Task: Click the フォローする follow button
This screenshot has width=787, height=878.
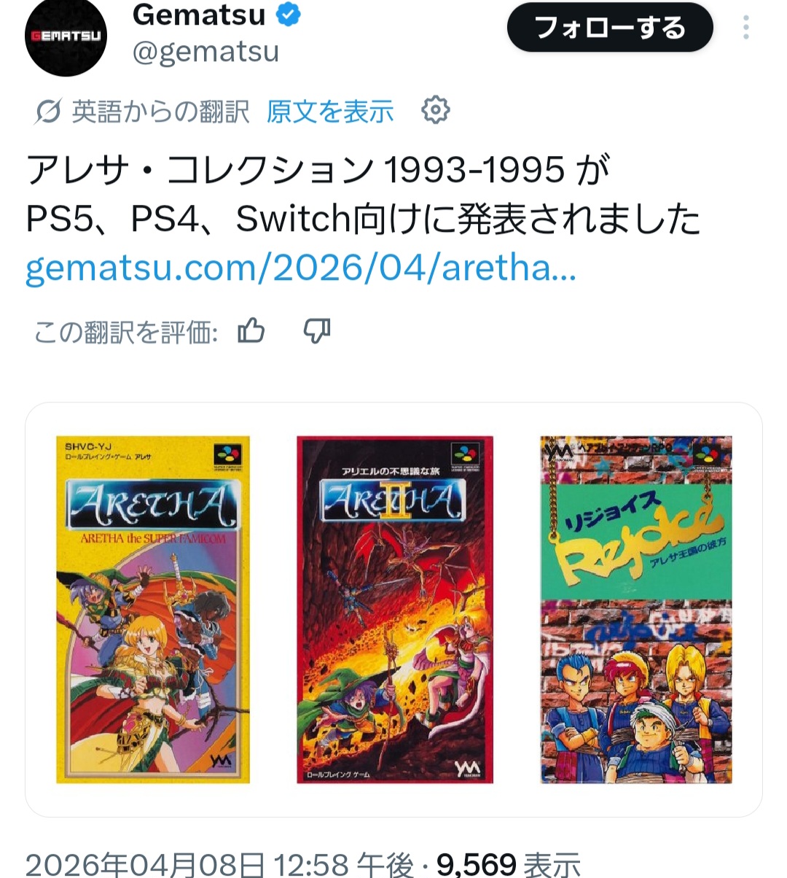Action: (x=610, y=28)
